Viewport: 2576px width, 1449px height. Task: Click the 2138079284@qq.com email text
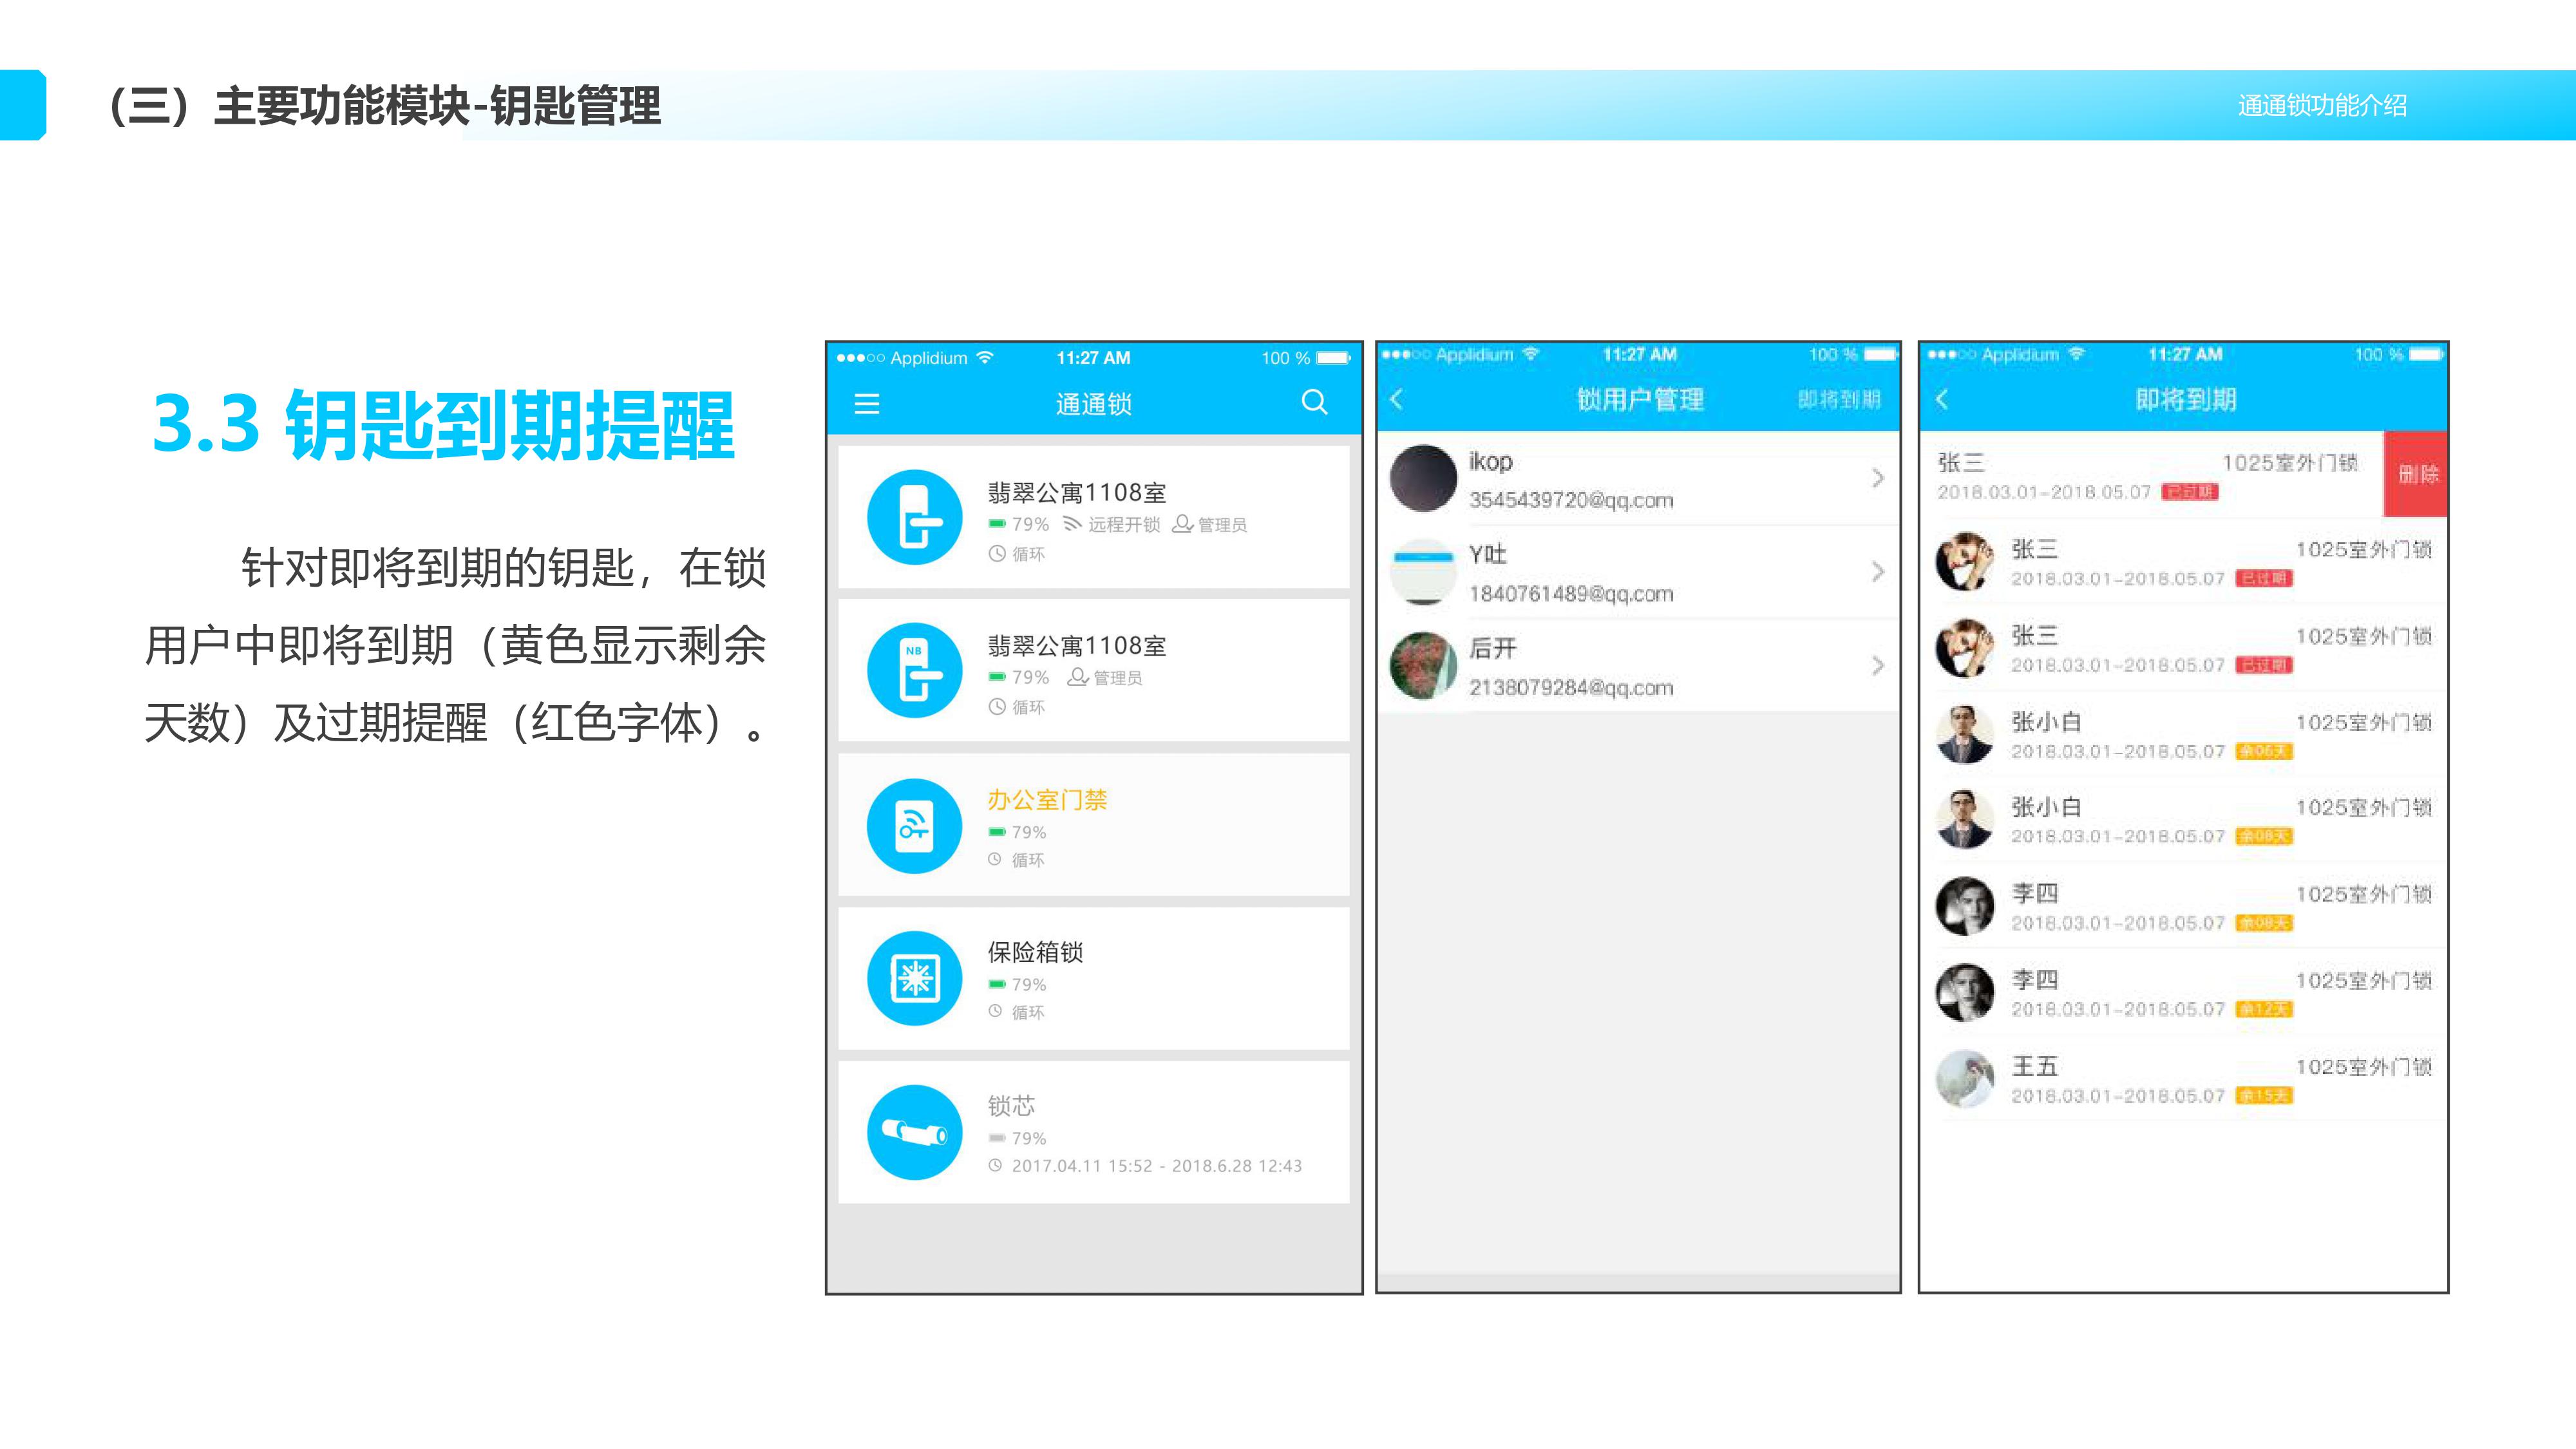tap(1570, 688)
